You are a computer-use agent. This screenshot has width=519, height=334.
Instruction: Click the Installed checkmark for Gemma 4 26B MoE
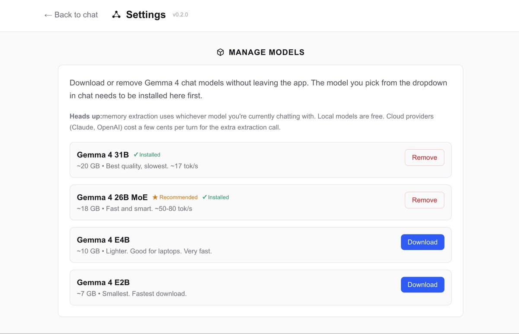click(205, 197)
